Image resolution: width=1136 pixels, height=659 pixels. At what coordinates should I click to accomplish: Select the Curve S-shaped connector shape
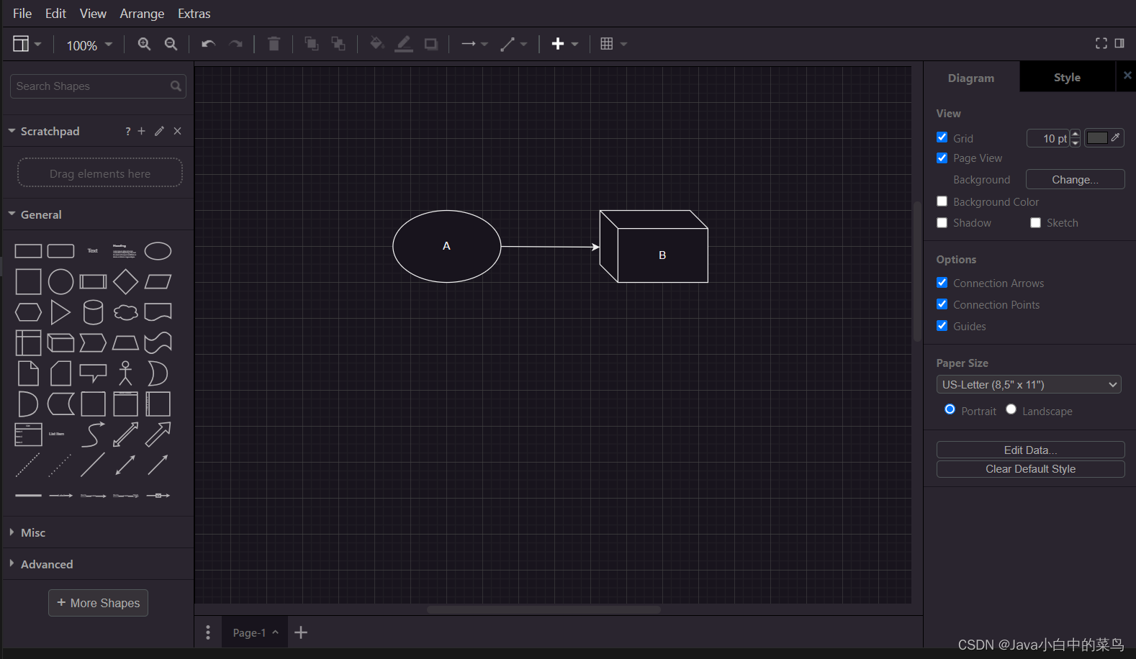[x=93, y=435]
